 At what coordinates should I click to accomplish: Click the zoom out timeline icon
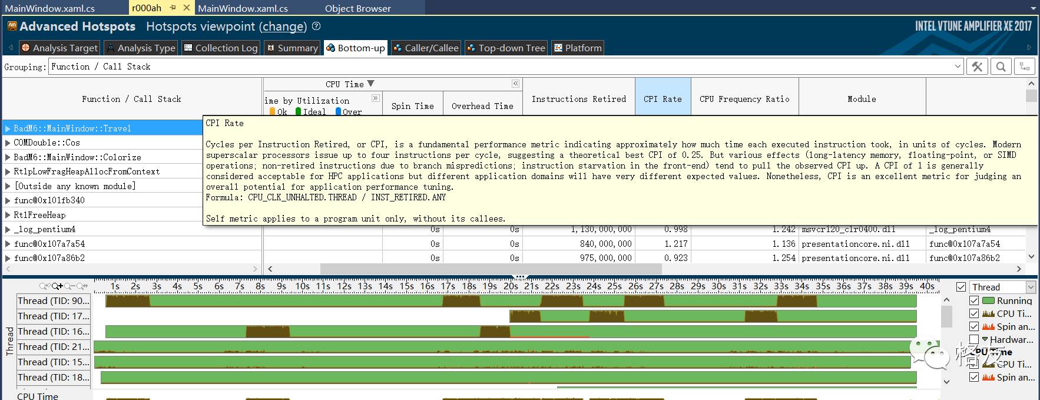(x=69, y=286)
